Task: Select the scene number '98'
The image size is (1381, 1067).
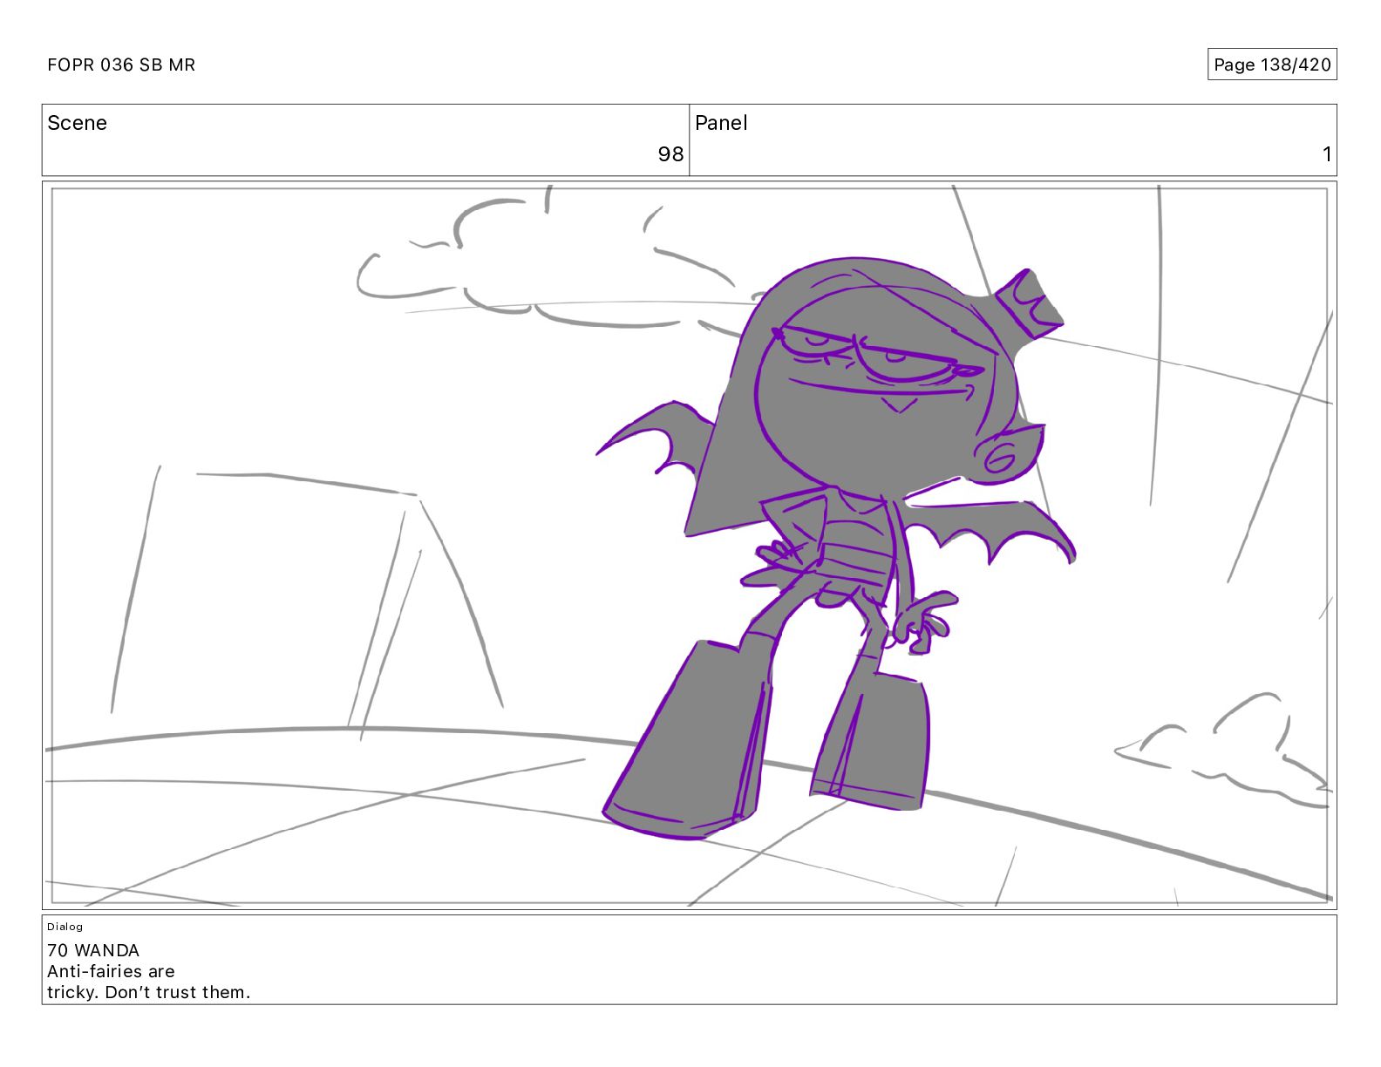Action: [670, 154]
